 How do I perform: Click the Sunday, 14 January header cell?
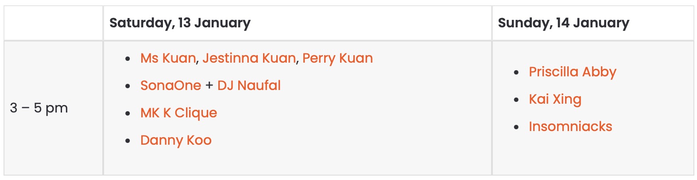click(593, 23)
